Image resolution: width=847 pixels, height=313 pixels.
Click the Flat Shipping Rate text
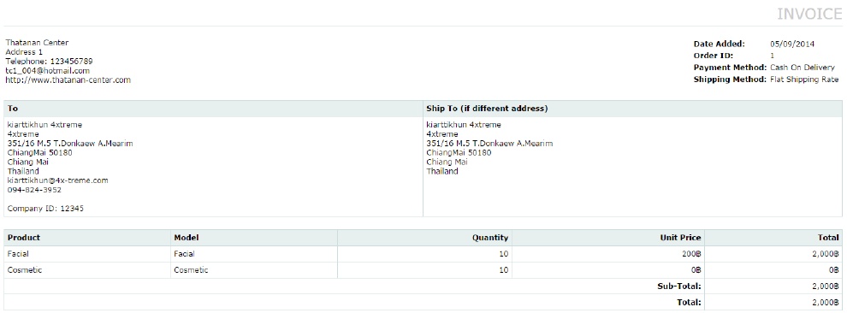[x=804, y=80]
